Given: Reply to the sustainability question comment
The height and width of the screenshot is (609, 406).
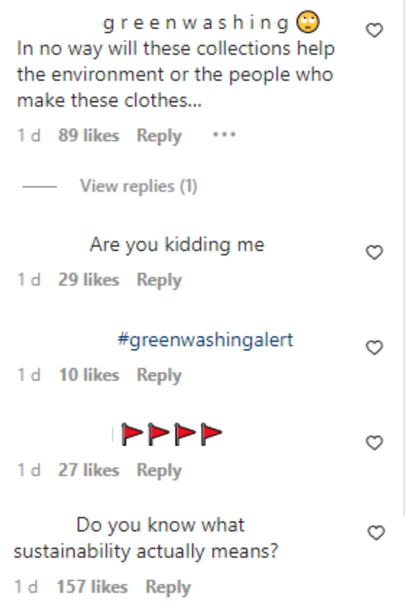Looking at the screenshot, I should (x=168, y=586).
